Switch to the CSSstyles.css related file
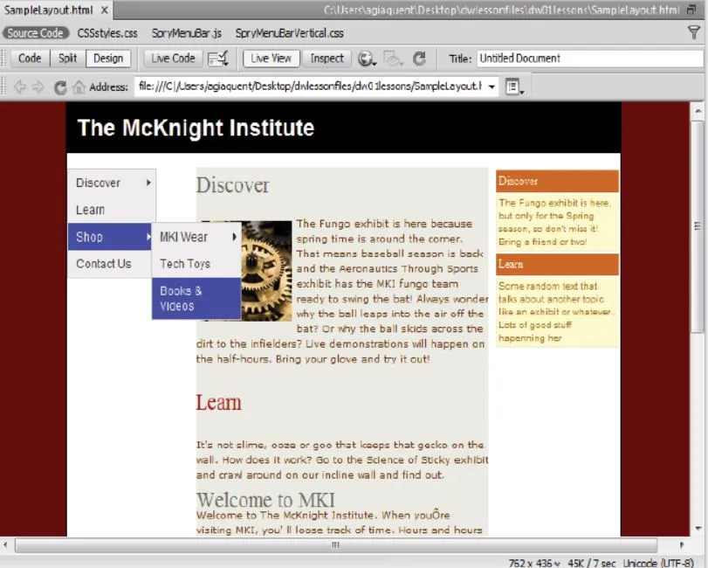The width and height of the screenshot is (708, 568). [107, 33]
